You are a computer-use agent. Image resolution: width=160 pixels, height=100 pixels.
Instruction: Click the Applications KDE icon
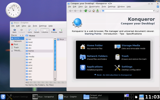point(83,68)
